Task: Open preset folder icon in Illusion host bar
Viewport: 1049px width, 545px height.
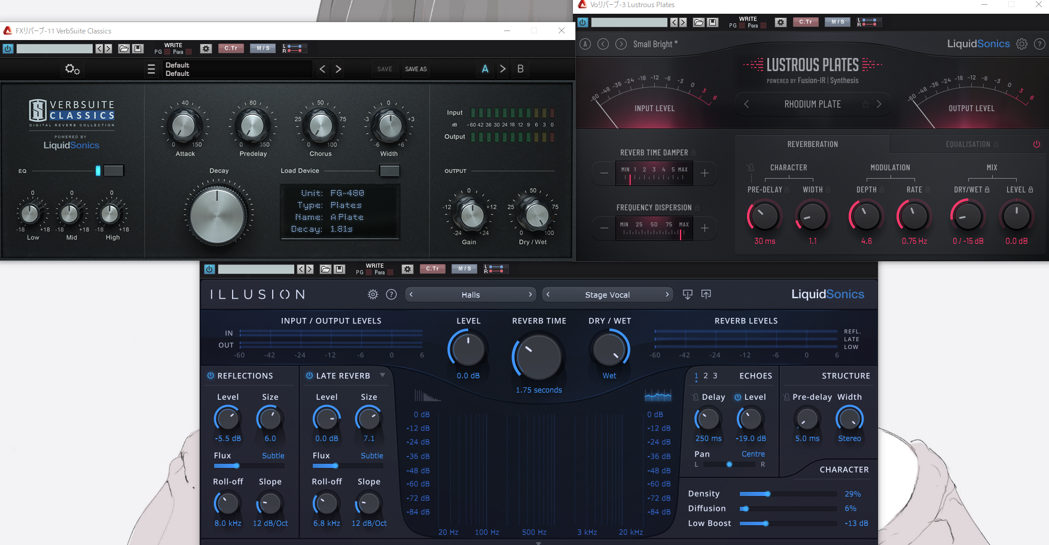Action: tap(325, 269)
